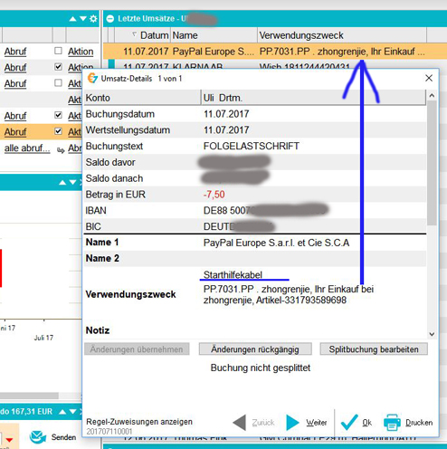Open Splitbuchung bearbeiten
Screen dimensions: 447x449
coord(374,349)
